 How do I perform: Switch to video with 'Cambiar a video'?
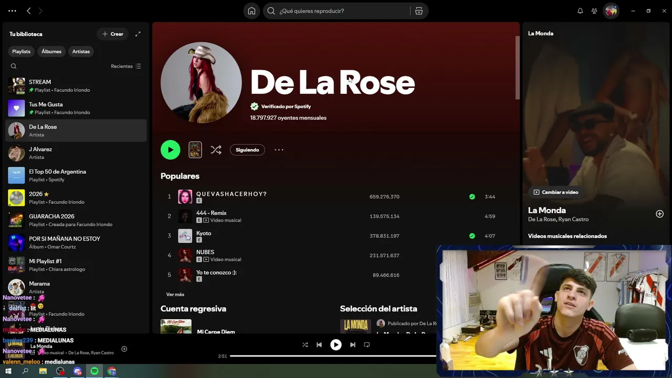pos(556,192)
